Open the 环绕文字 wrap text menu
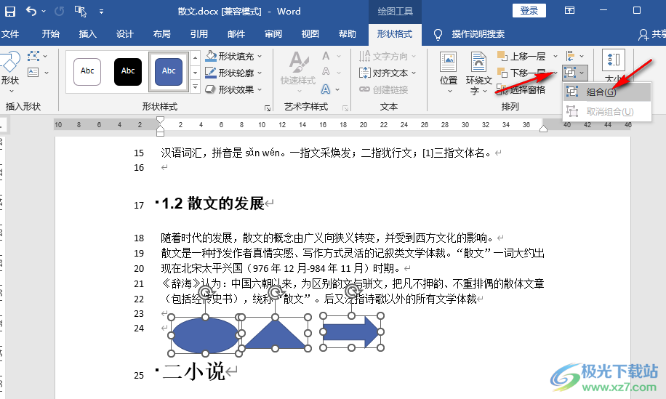 [x=478, y=73]
